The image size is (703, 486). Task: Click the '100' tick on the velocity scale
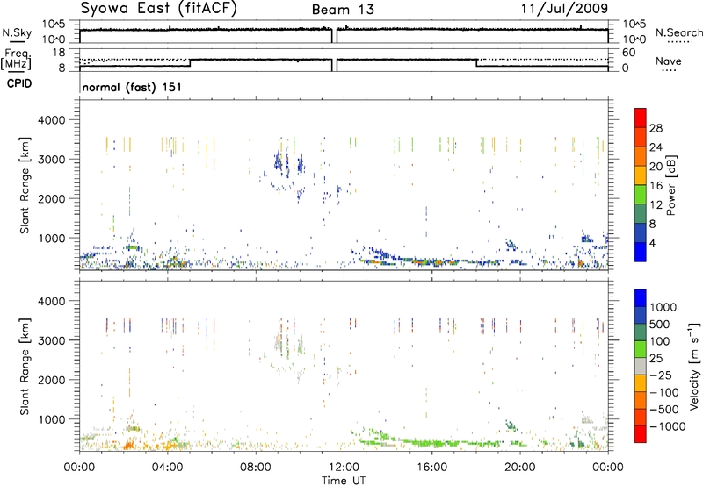click(x=660, y=341)
